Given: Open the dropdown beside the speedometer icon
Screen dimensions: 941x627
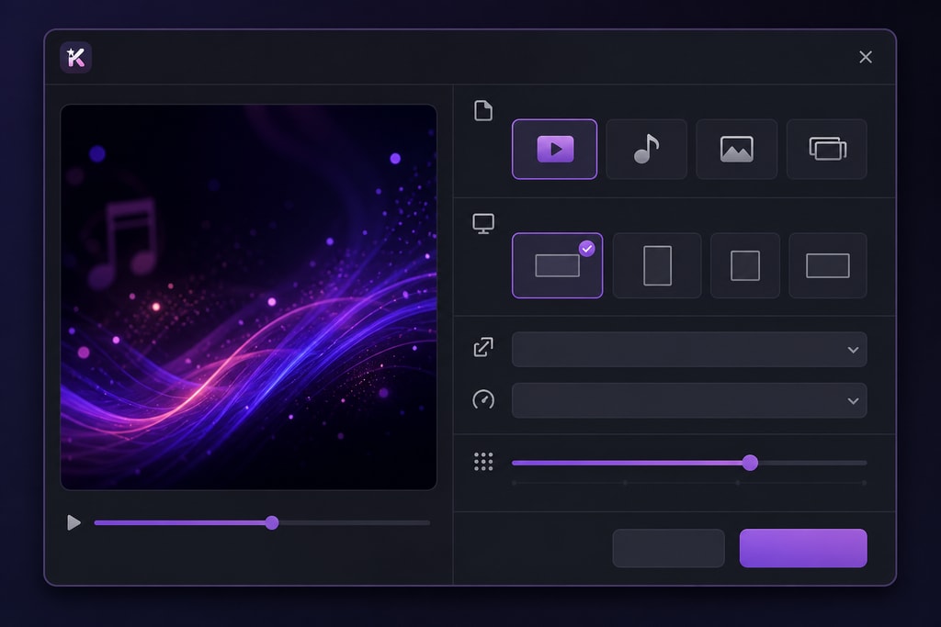Looking at the screenshot, I should 689,400.
